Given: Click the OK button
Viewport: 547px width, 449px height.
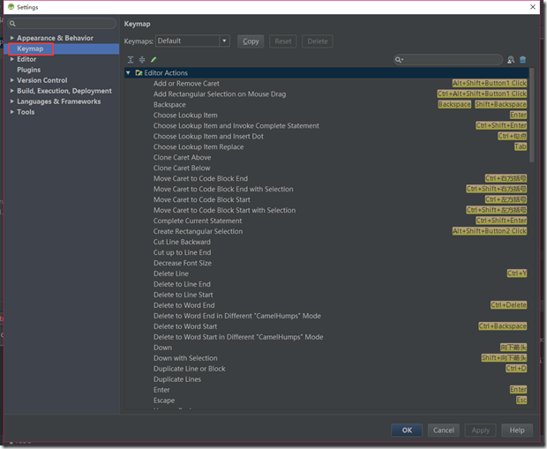Looking at the screenshot, I should [x=407, y=430].
